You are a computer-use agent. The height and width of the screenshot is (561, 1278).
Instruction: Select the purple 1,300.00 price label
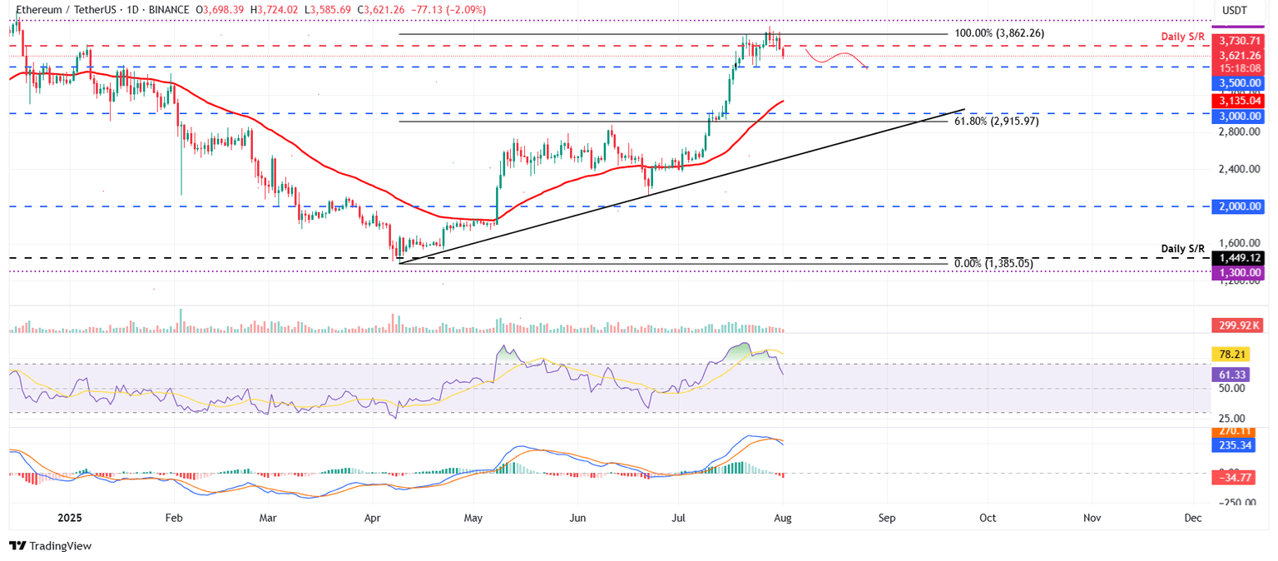tap(1237, 272)
